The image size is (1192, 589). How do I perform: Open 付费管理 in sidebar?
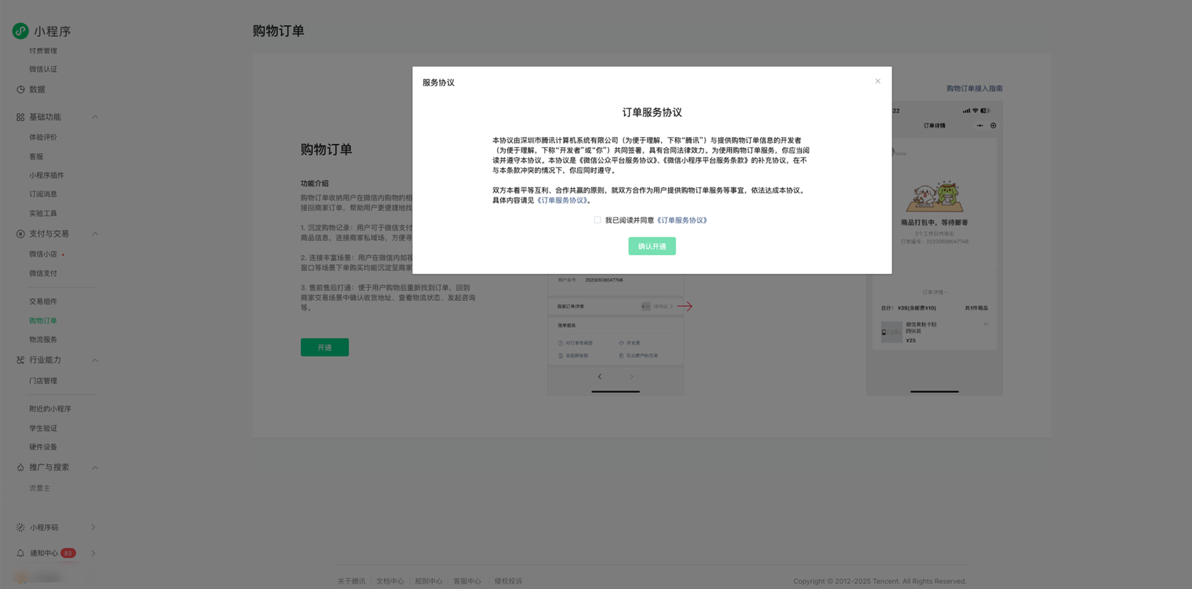tap(44, 51)
